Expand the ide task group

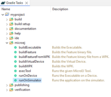pos(7,38)
